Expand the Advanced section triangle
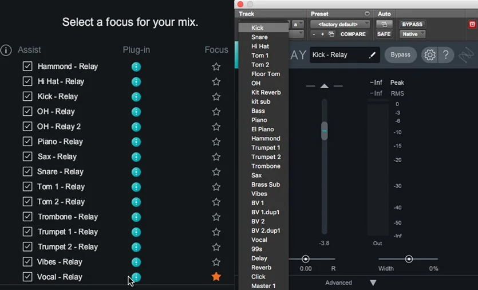The width and height of the screenshot is (478, 290). (x=373, y=283)
